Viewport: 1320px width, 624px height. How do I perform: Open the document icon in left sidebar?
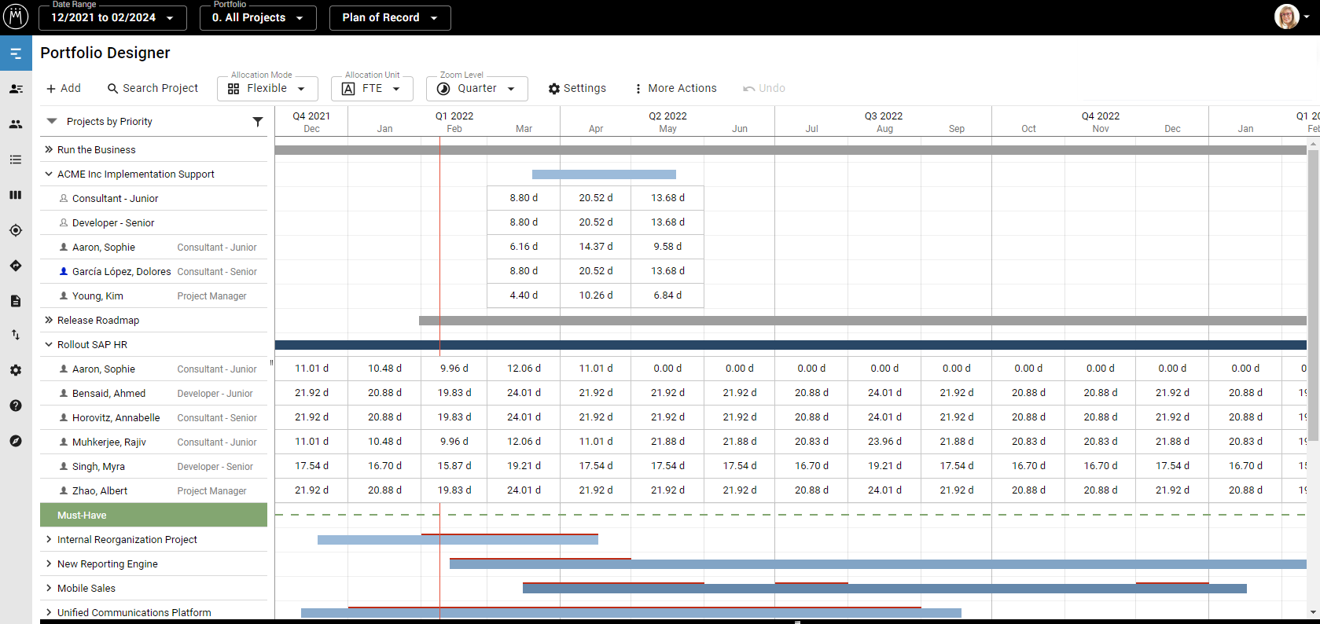16,301
